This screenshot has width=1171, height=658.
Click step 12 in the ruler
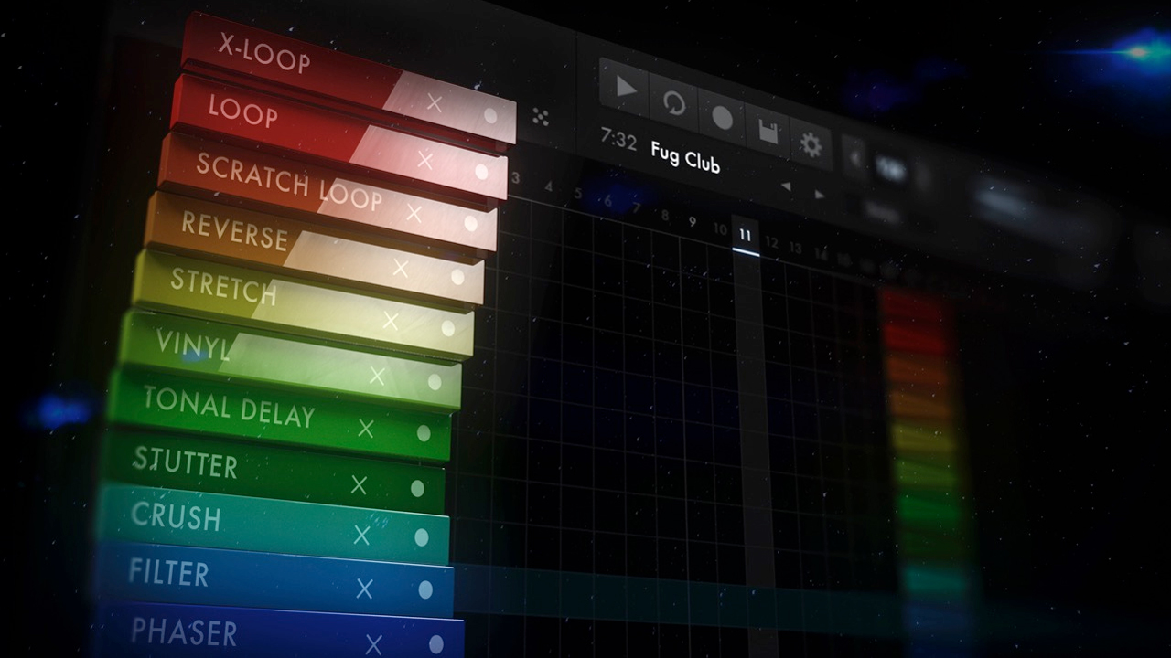click(771, 243)
